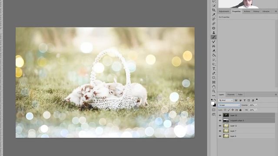
Task: Select the Eyedropper tool
Action: pyautogui.click(x=214, y=15)
